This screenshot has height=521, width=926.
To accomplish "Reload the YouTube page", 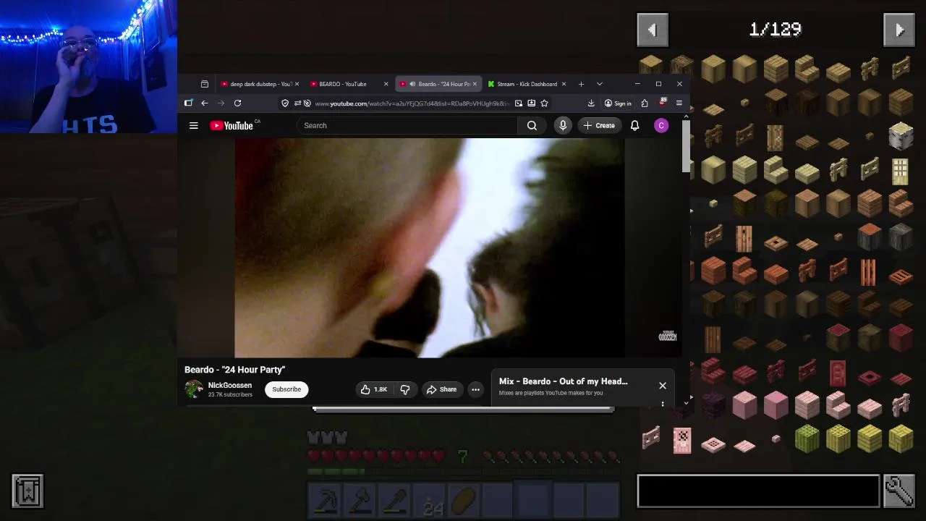I will click(237, 103).
